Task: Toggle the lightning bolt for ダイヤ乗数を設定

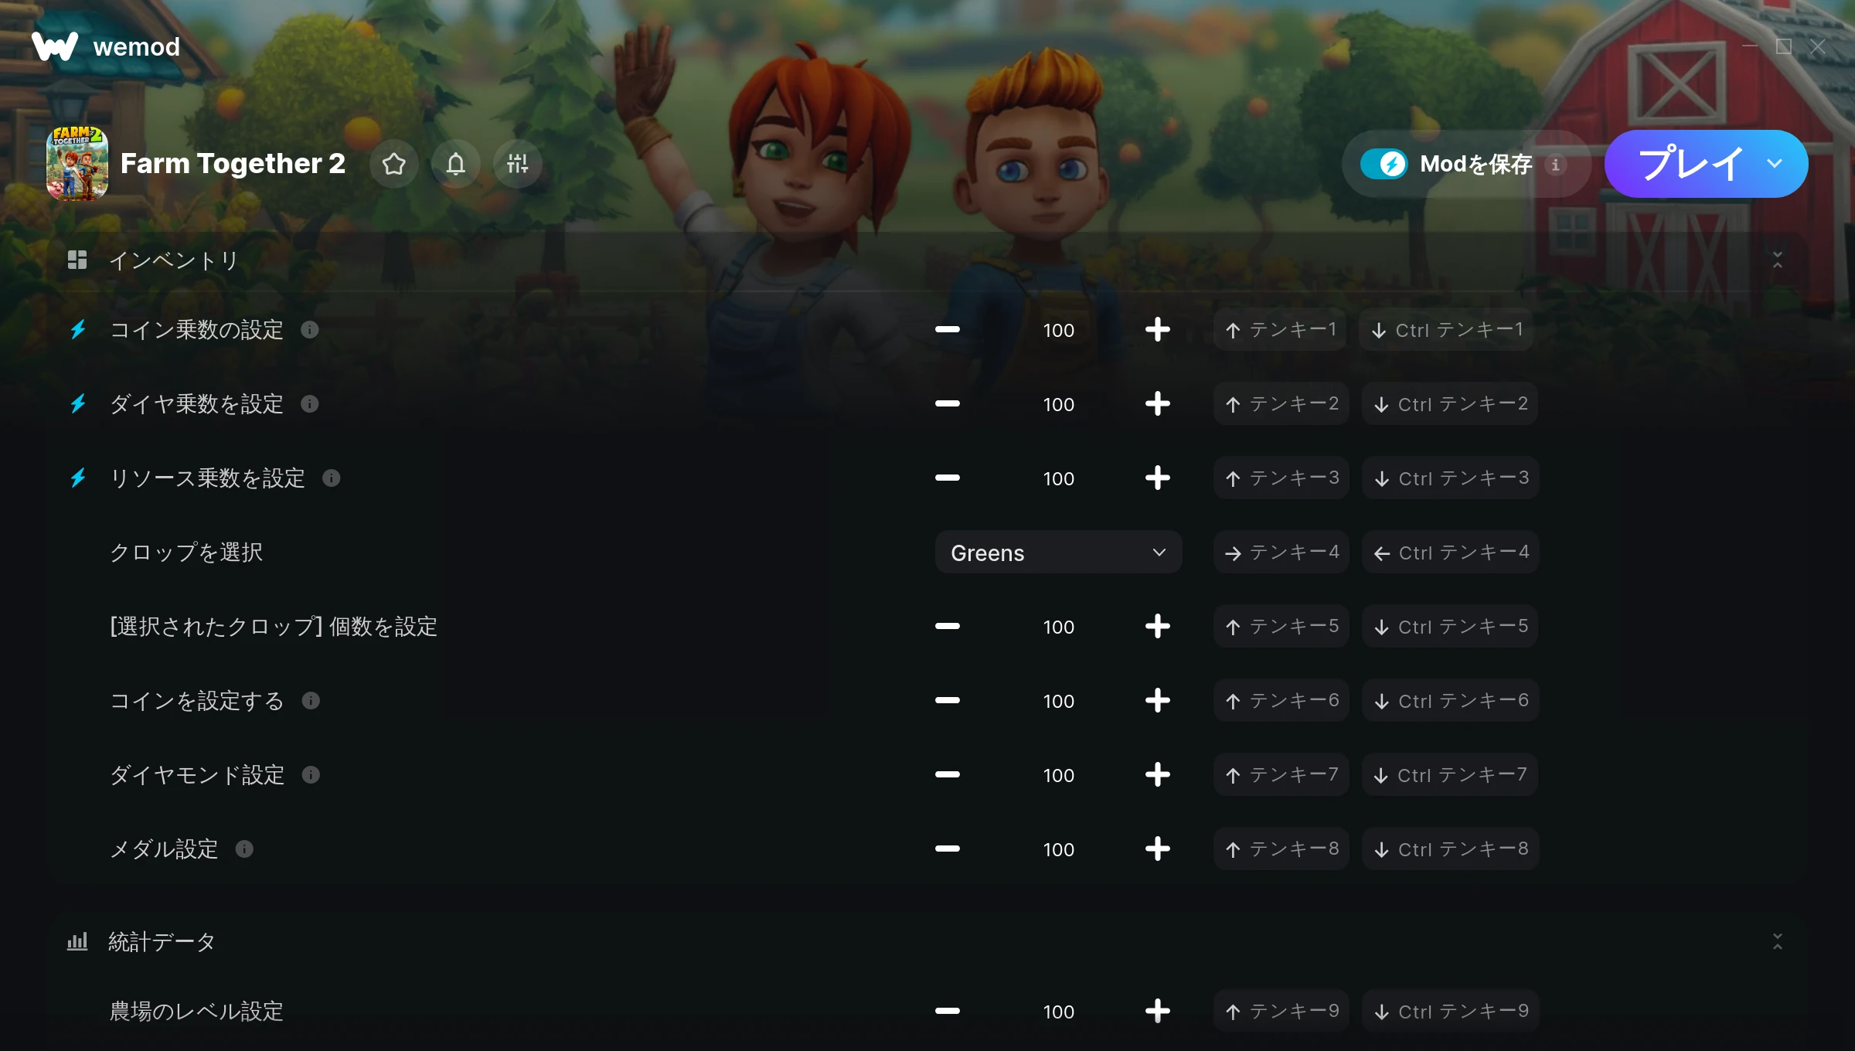Action: click(x=78, y=404)
